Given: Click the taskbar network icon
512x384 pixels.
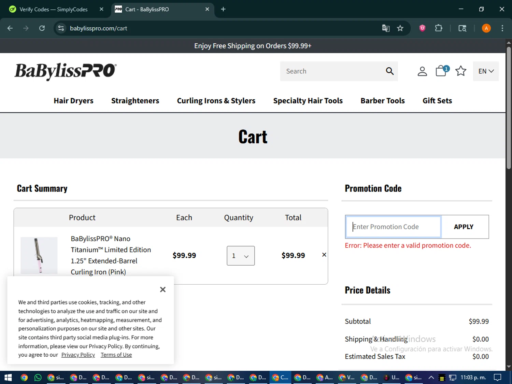Looking at the screenshot, I should point(453,378).
